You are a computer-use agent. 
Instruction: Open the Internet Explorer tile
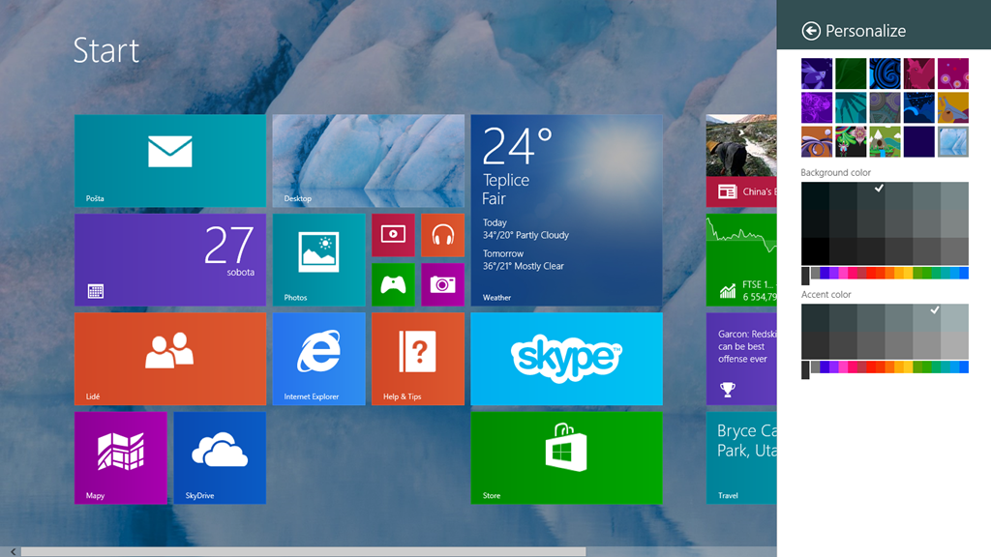[x=318, y=358]
